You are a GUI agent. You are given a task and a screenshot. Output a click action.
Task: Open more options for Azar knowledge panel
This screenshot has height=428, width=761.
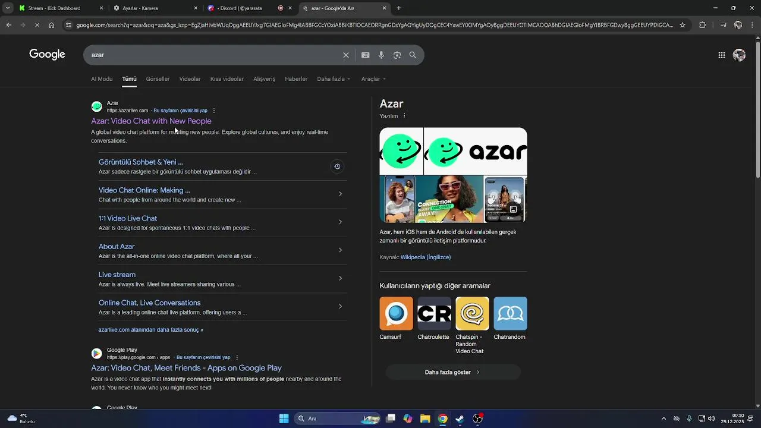(x=404, y=116)
